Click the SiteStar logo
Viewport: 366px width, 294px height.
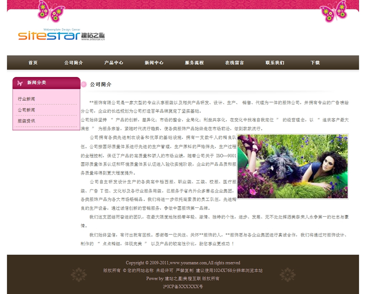61,35
